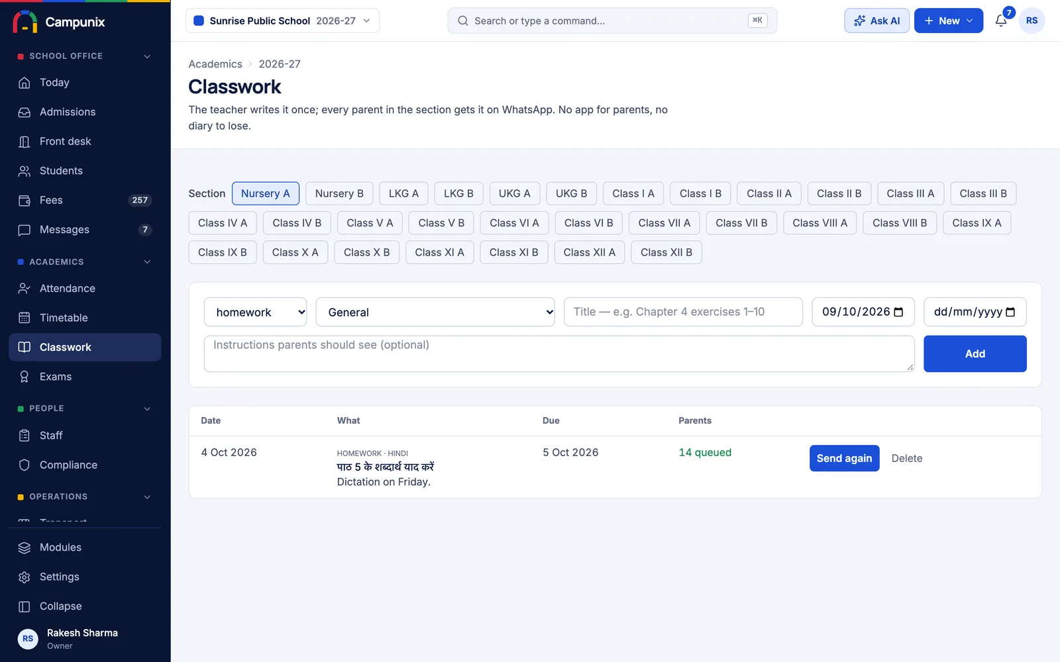Screen dimensions: 1060x662
Task: Click the Delete link for the homework
Action: coord(907,458)
